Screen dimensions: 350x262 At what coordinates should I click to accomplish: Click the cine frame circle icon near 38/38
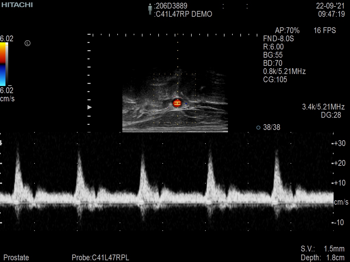pyautogui.click(x=258, y=128)
